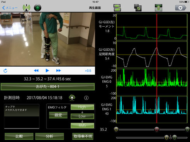Toggle the RMS EMG filter
This screenshot has height=142, width=190.
point(82,125)
